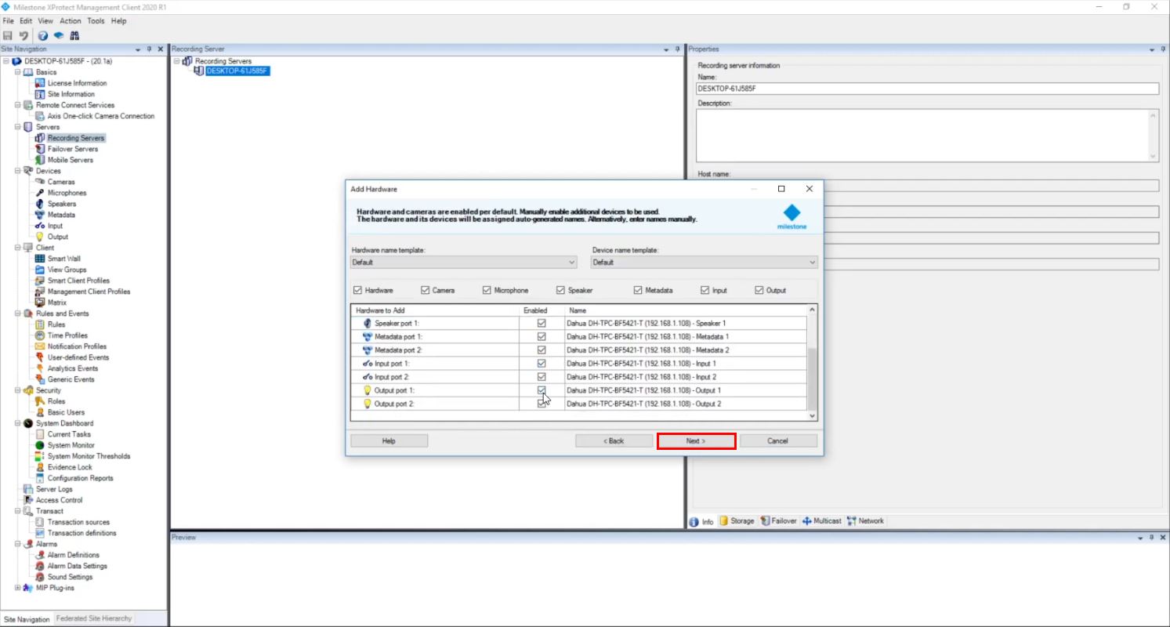1170x627 pixels.
Task: Click the Time Profiles icon
Action: click(40, 335)
